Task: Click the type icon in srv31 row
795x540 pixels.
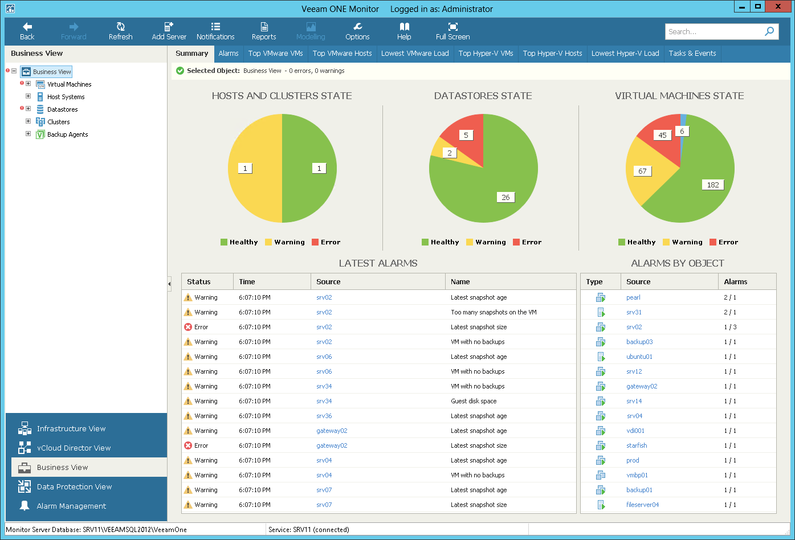Action: click(x=601, y=312)
